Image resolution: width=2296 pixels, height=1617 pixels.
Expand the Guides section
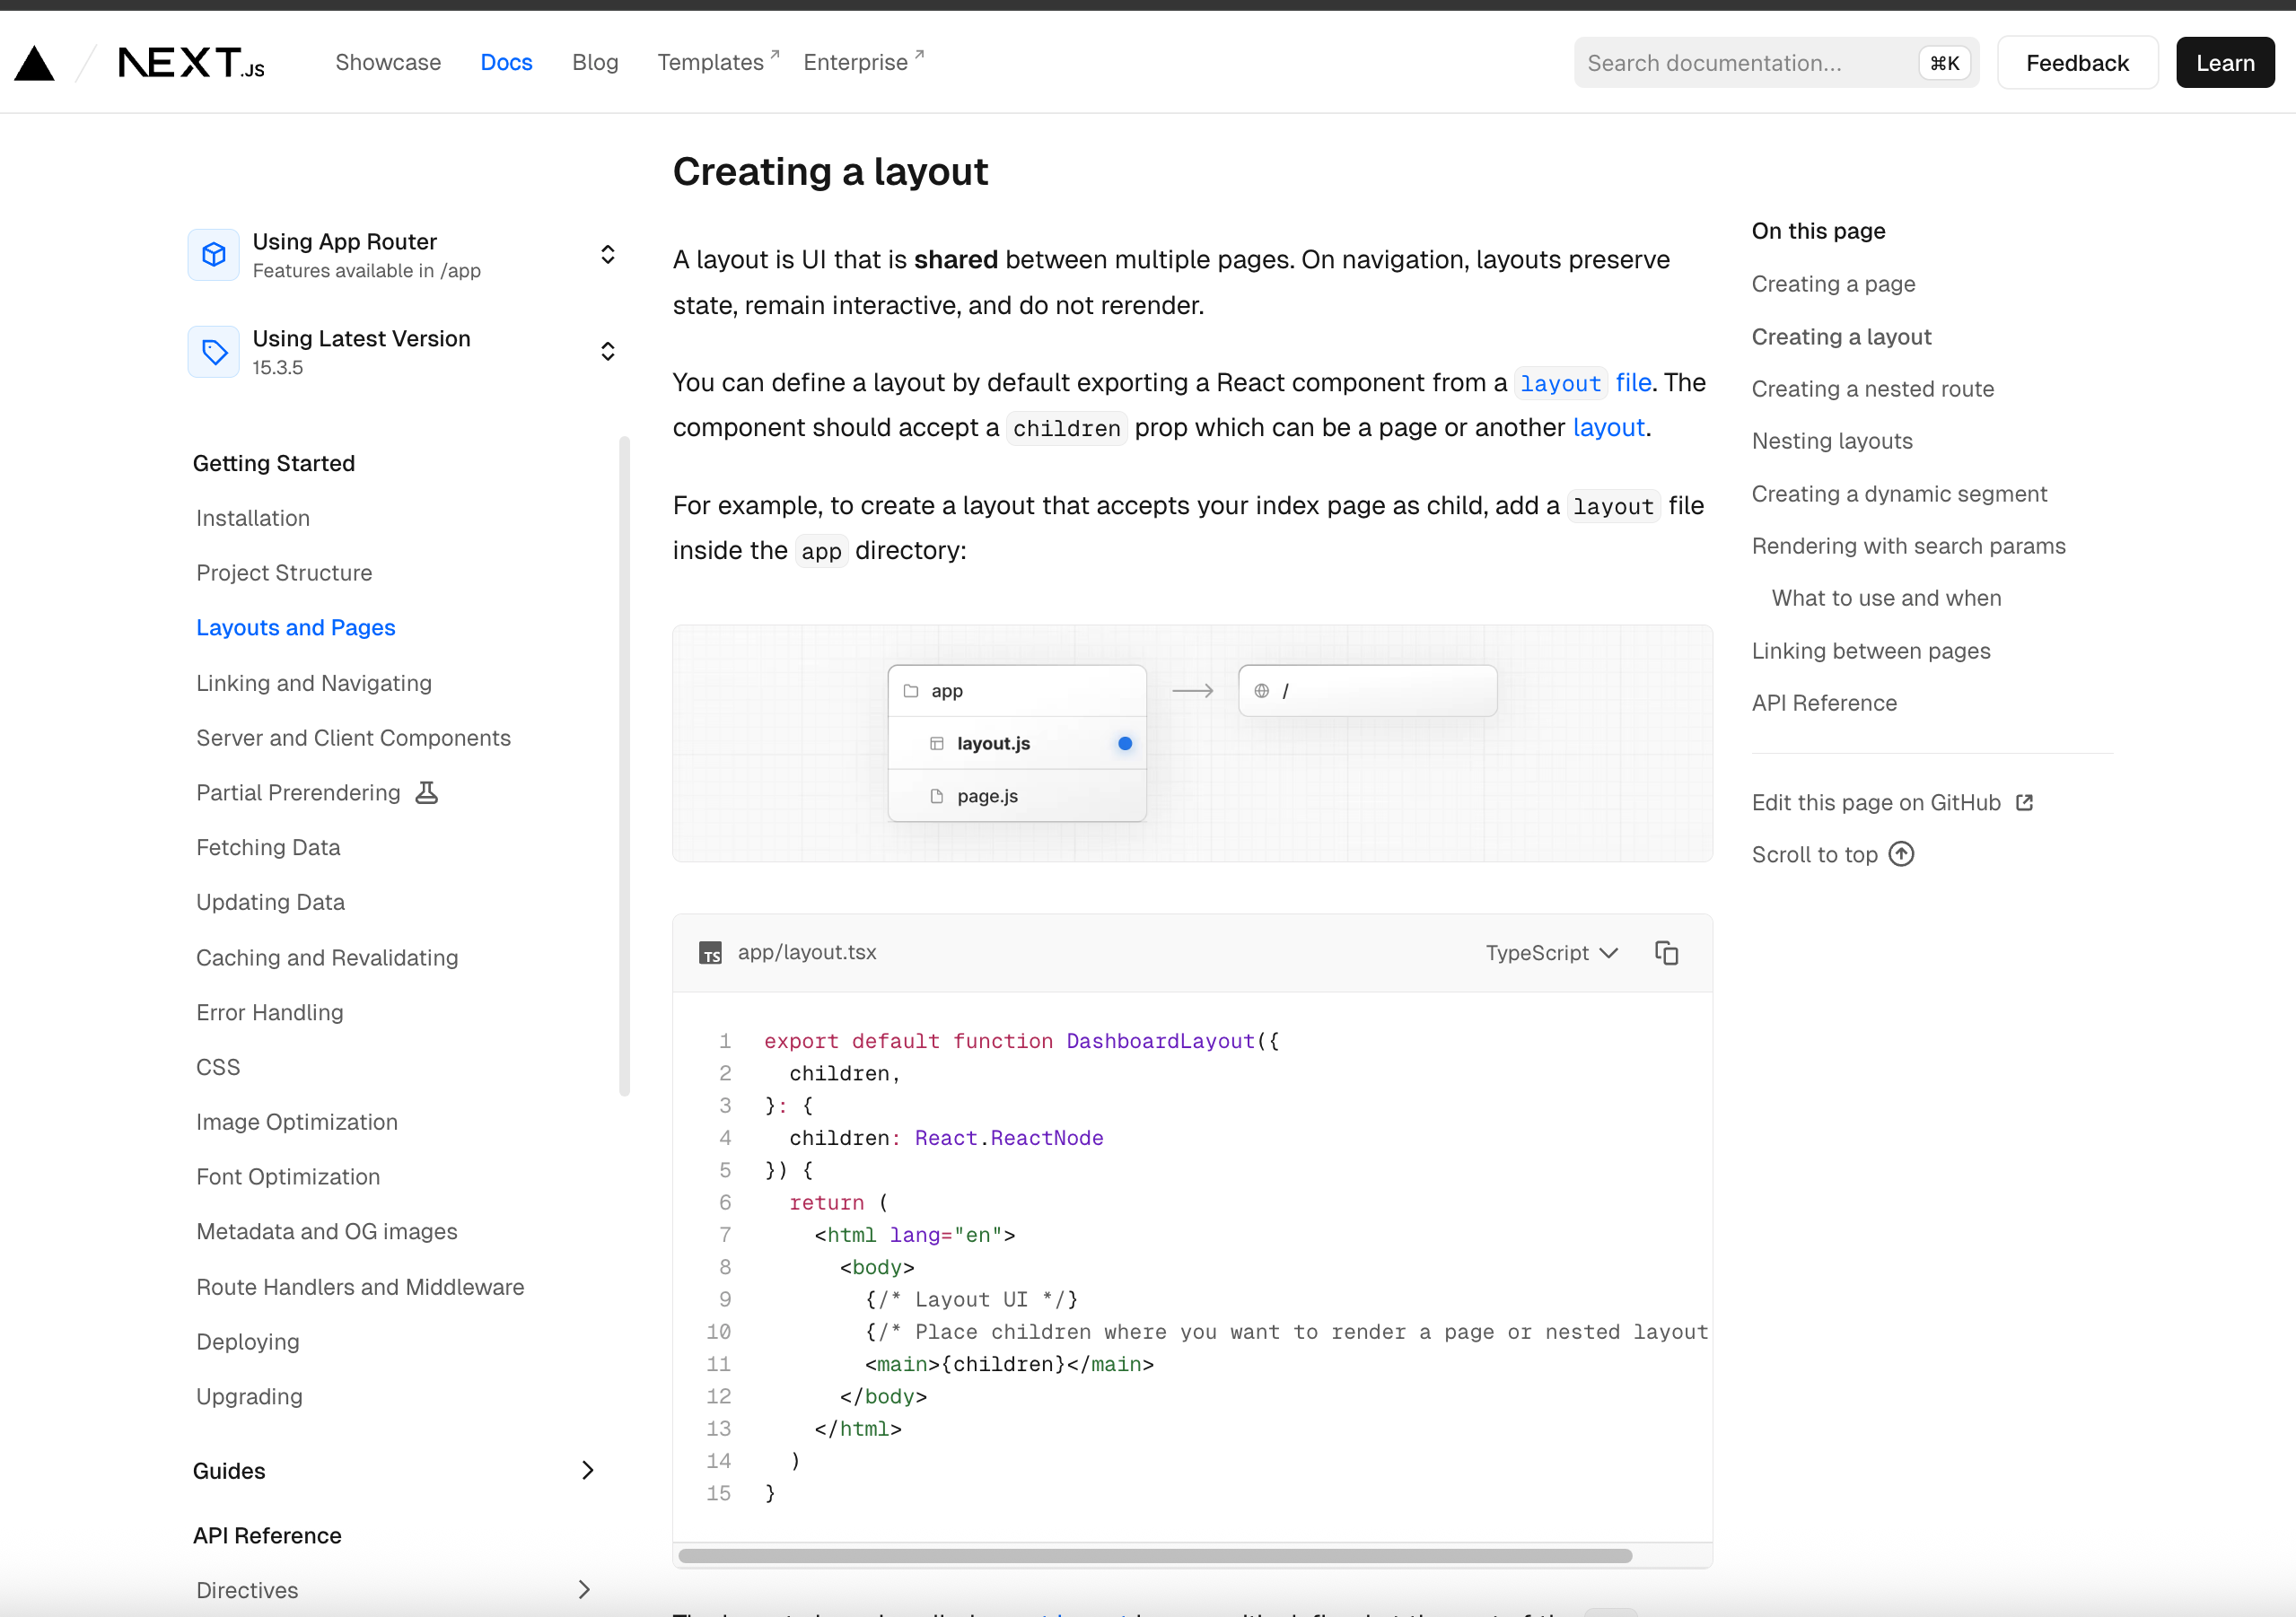tap(394, 1471)
